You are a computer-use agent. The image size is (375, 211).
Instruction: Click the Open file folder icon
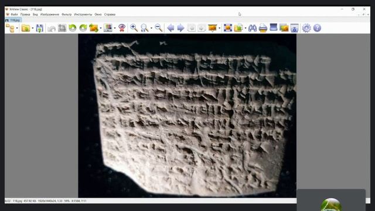pos(26,28)
